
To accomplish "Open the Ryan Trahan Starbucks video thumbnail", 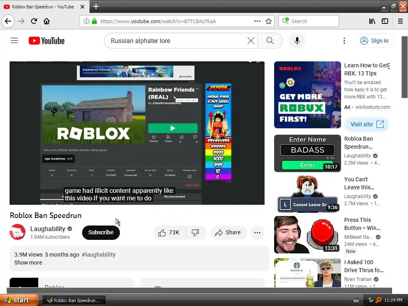I will pyautogui.click(x=307, y=273).
